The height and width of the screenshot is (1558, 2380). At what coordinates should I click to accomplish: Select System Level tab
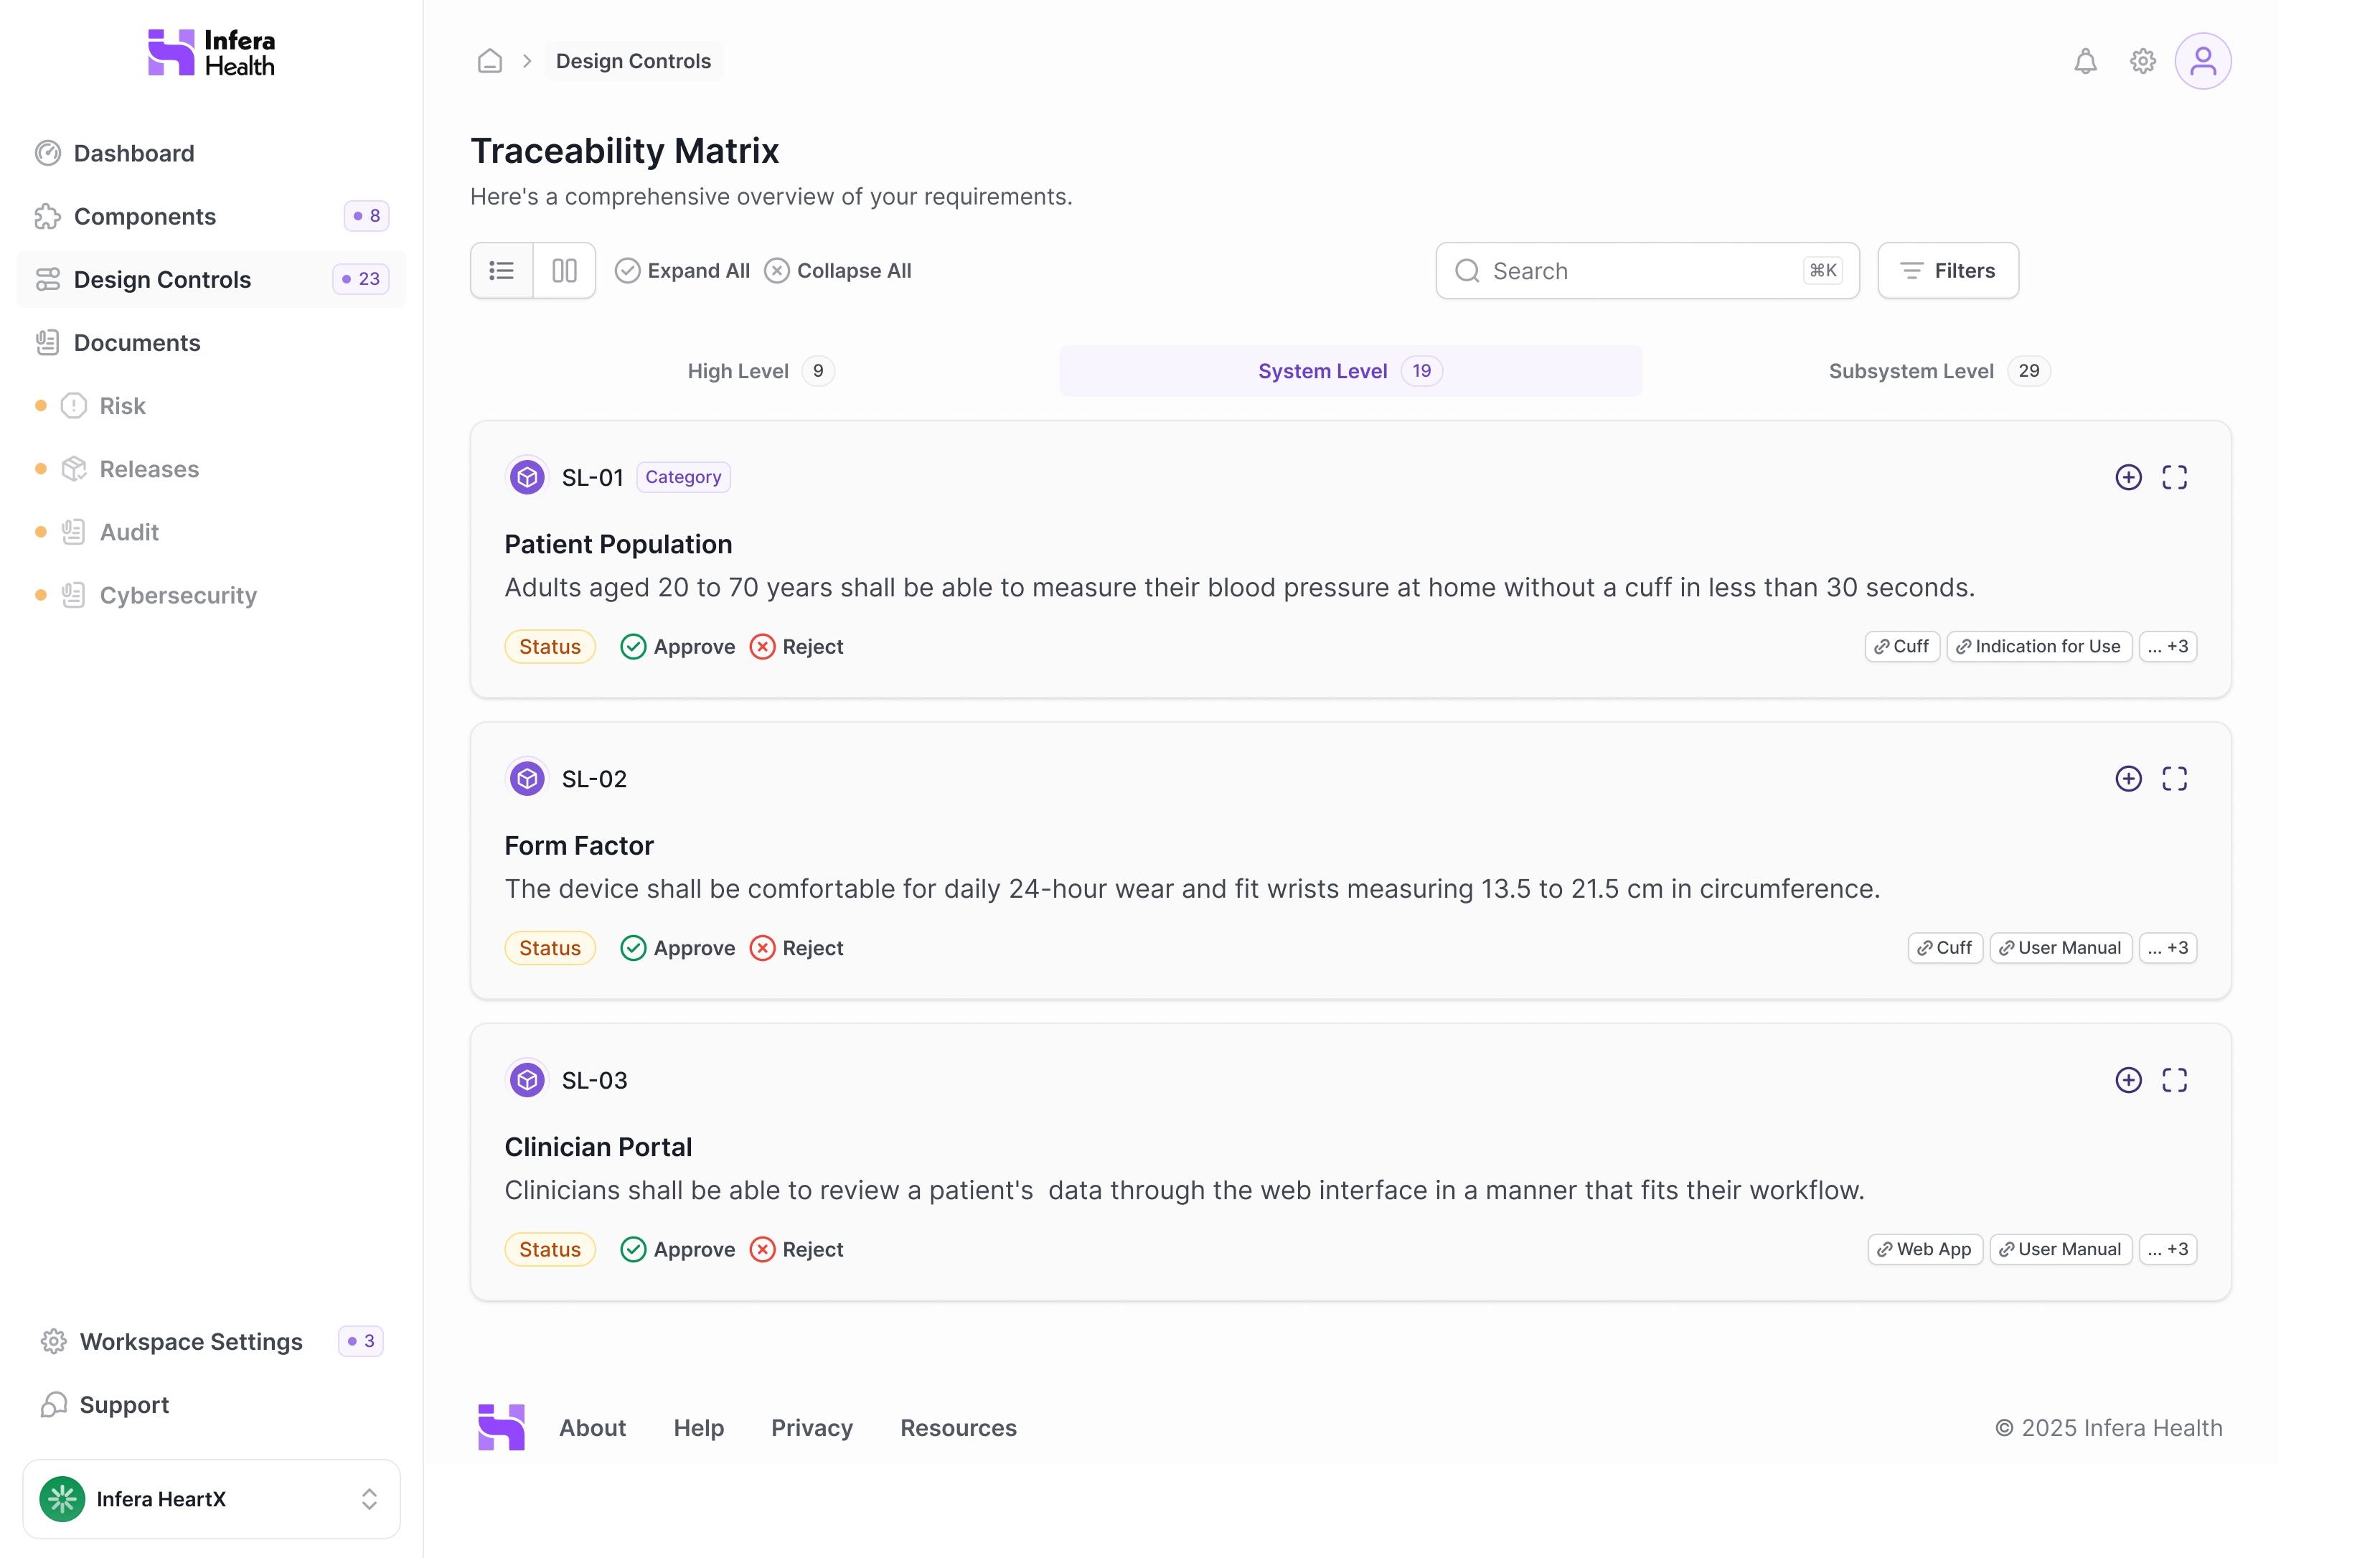[x=1350, y=371]
